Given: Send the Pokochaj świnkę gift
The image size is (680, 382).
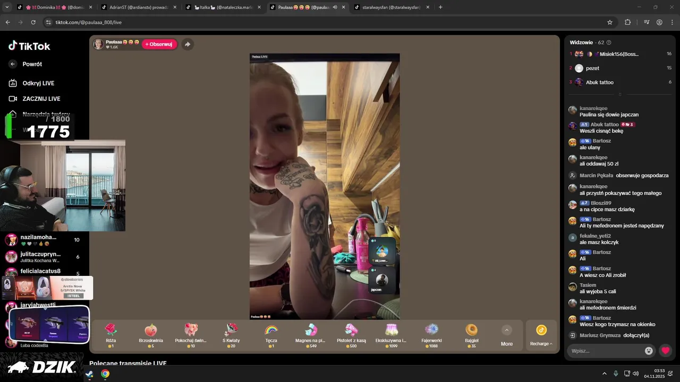Looking at the screenshot, I should [x=191, y=335].
